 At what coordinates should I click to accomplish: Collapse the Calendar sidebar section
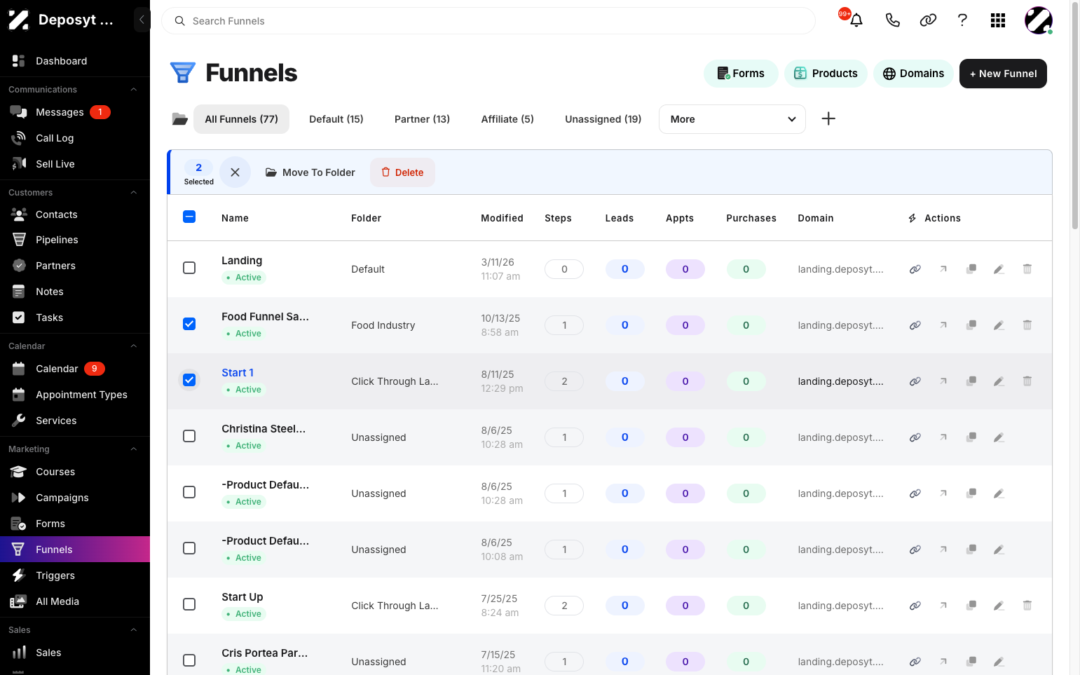tap(133, 346)
